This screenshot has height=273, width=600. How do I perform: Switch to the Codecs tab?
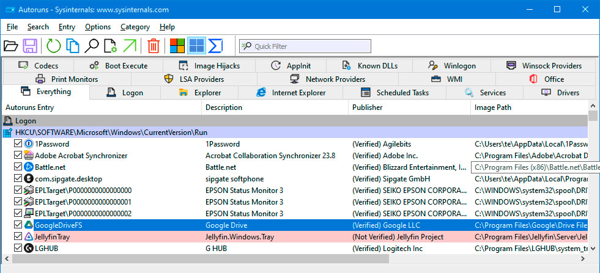tap(38, 66)
